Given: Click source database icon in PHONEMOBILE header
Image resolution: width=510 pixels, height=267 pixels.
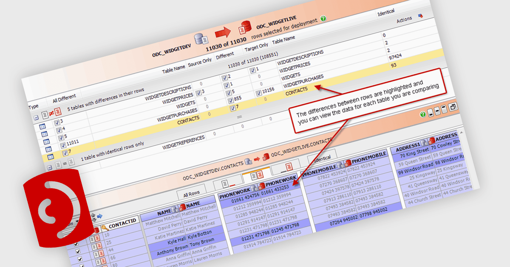Looking at the screenshot, I should 340,164.
